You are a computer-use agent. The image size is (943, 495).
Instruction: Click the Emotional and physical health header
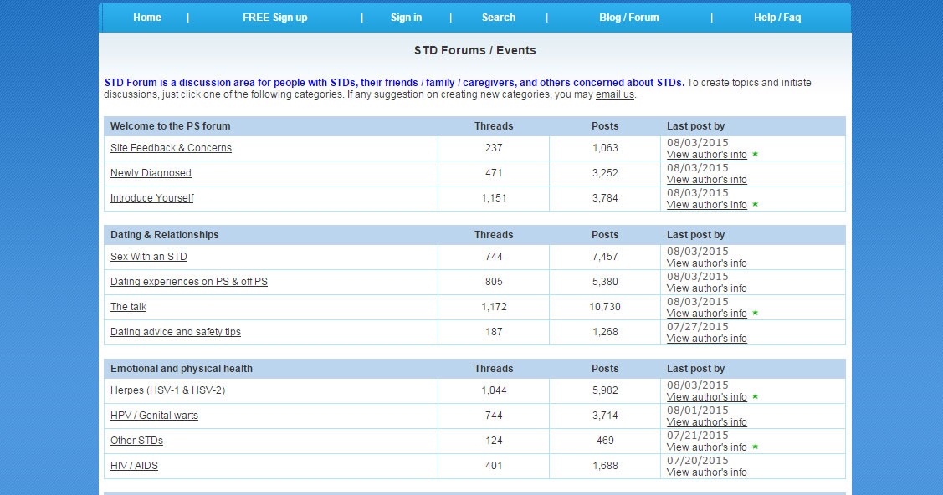coord(181,369)
